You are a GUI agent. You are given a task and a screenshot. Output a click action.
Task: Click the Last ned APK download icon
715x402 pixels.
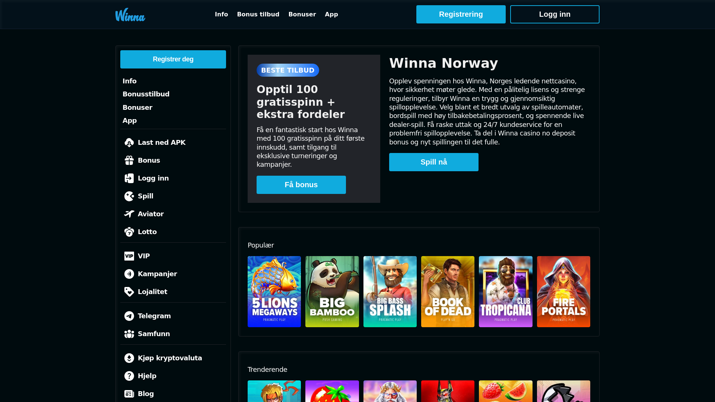129,143
